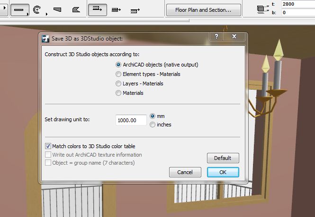
Task: Edit the drawing unit field 1000.00
Action: pos(131,120)
